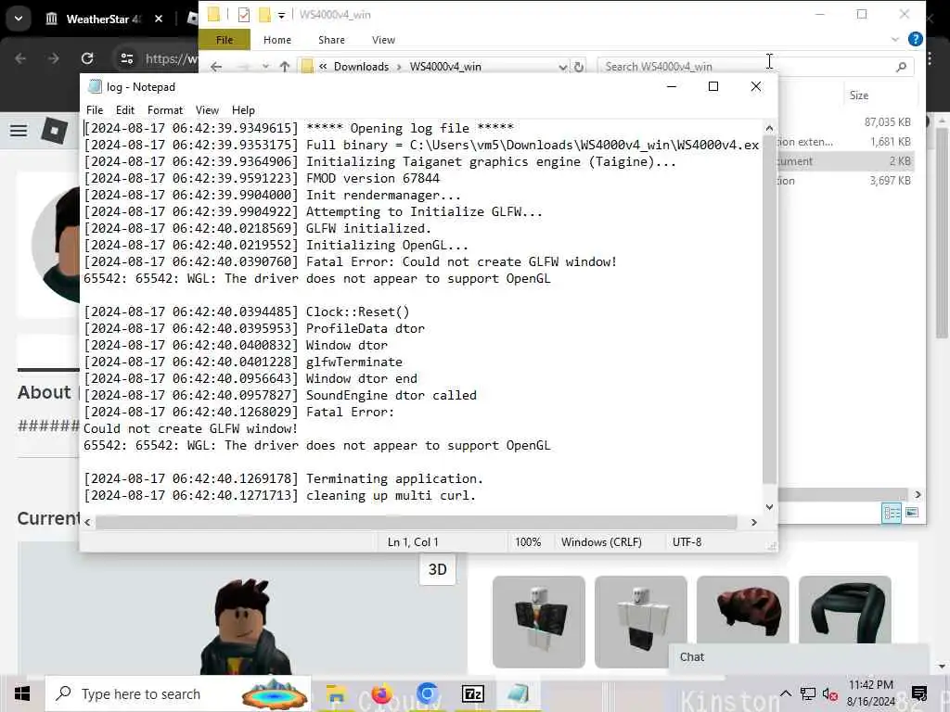
Task: Open browser tab list dropdown
Action: 19,19
